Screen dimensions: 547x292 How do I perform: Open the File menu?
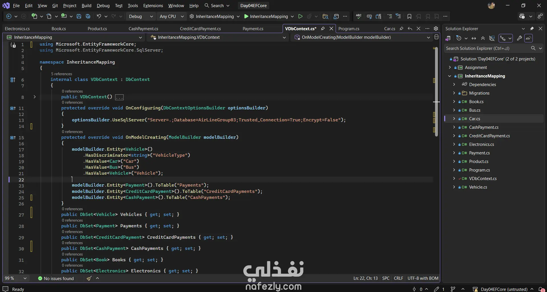coord(16,6)
